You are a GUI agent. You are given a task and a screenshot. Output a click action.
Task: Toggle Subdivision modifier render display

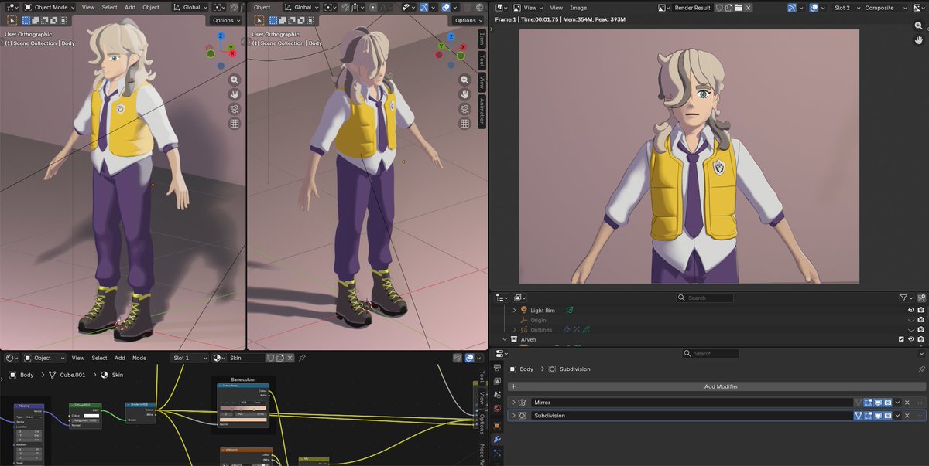point(888,416)
